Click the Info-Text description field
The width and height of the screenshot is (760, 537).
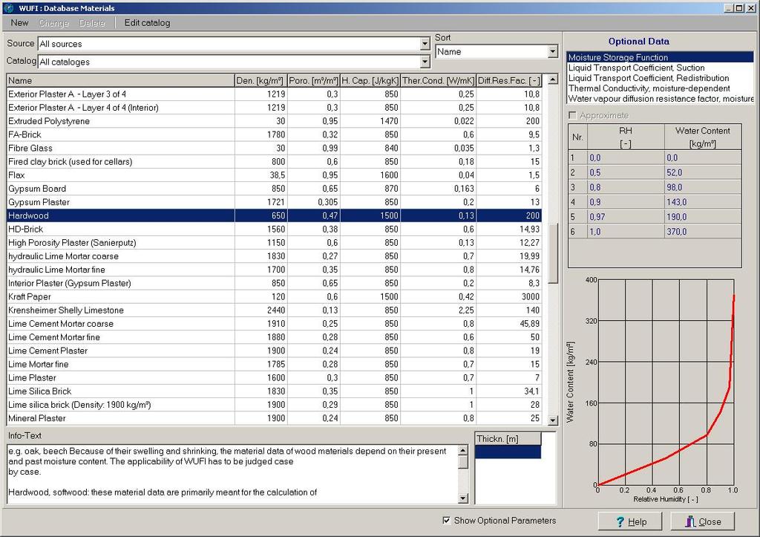click(x=232, y=474)
